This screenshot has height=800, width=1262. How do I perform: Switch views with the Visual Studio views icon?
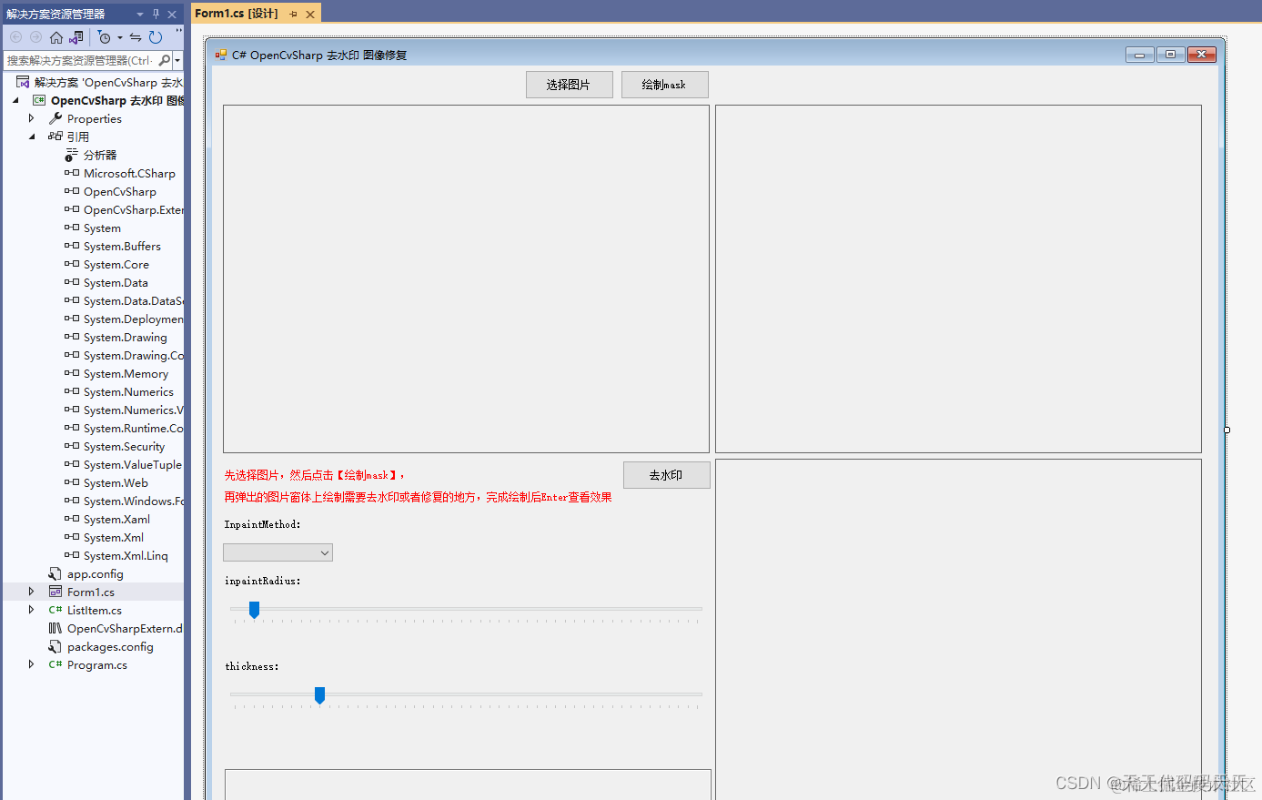coord(76,37)
